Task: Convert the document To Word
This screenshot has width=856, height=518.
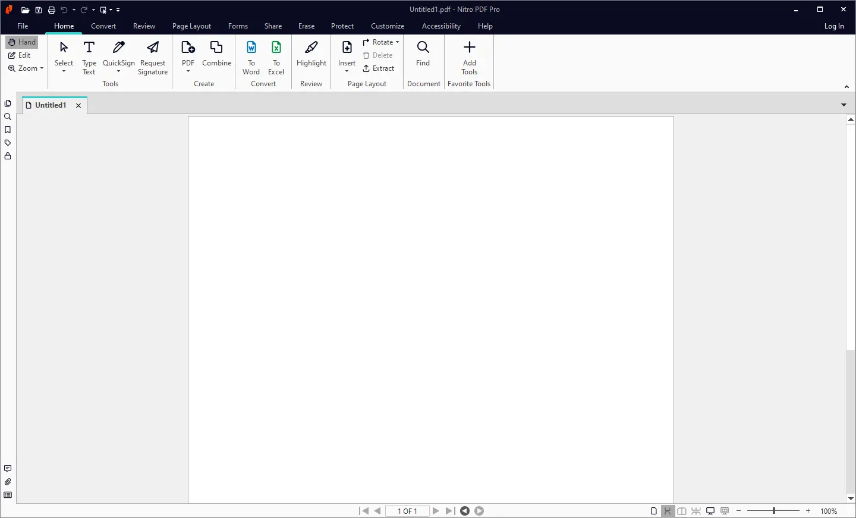Action: (251, 58)
